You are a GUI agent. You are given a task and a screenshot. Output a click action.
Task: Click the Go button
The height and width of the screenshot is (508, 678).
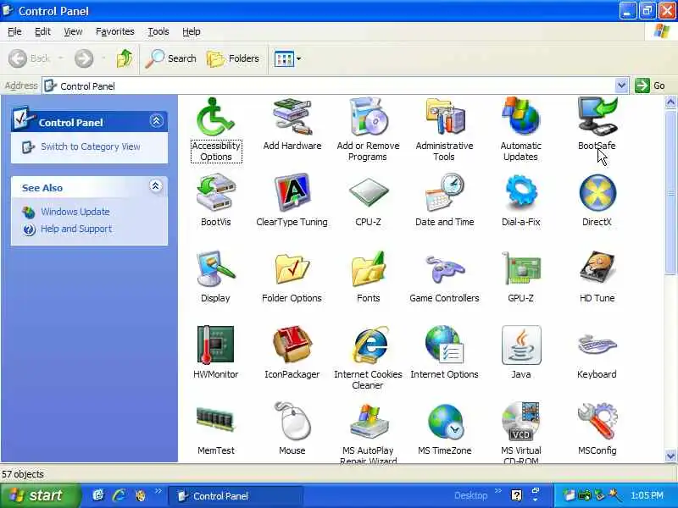pyautogui.click(x=650, y=86)
